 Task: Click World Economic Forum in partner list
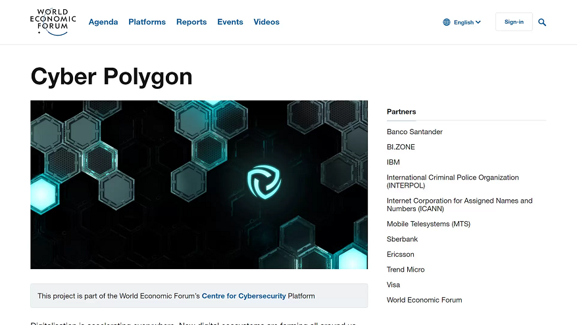tap(424, 300)
